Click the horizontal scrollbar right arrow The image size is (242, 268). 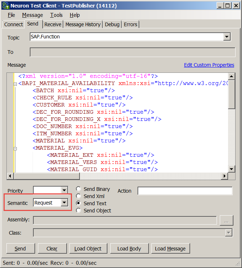pyautogui.click(x=224, y=176)
